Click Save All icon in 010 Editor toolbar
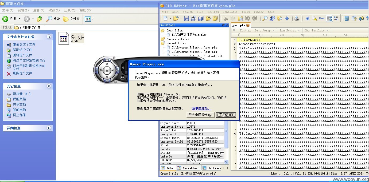The image size is (369, 182). [201, 18]
